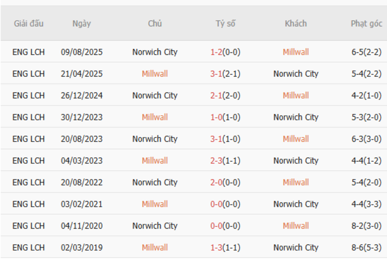387x260 pixels.
Task: Click the 1-3(1-1) score
Action: (226, 247)
